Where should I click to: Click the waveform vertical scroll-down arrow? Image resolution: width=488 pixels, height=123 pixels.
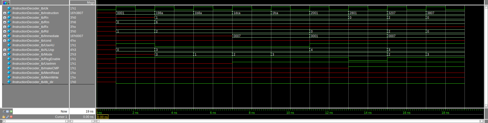486,106
